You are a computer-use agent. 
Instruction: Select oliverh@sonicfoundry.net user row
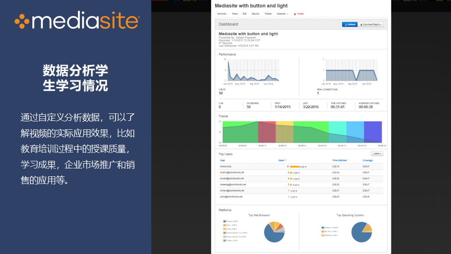(x=301, y=179)
